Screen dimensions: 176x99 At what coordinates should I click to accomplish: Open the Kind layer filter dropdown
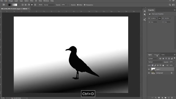[x=153, y=59]
